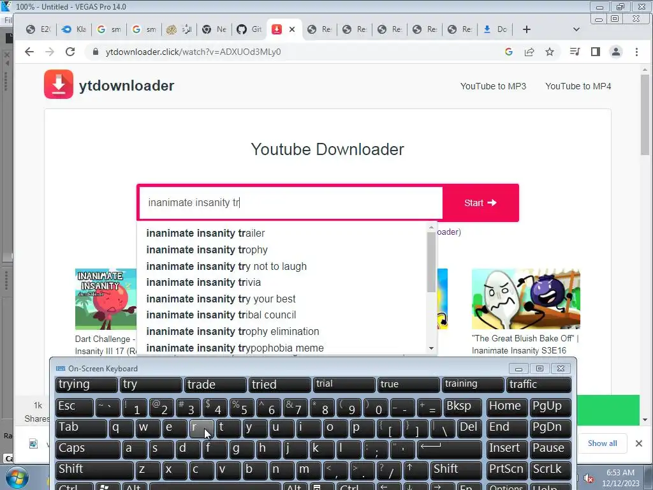Viewport: 653px width, 490px height.
Task: Click the browser back arrow
Action: [29, 52]
